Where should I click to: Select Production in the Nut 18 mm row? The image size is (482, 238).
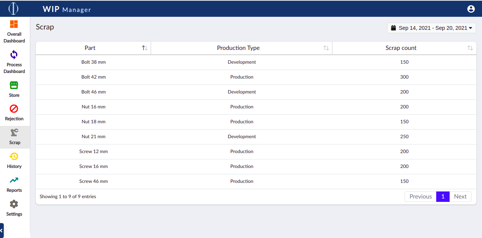coord(242,122)
